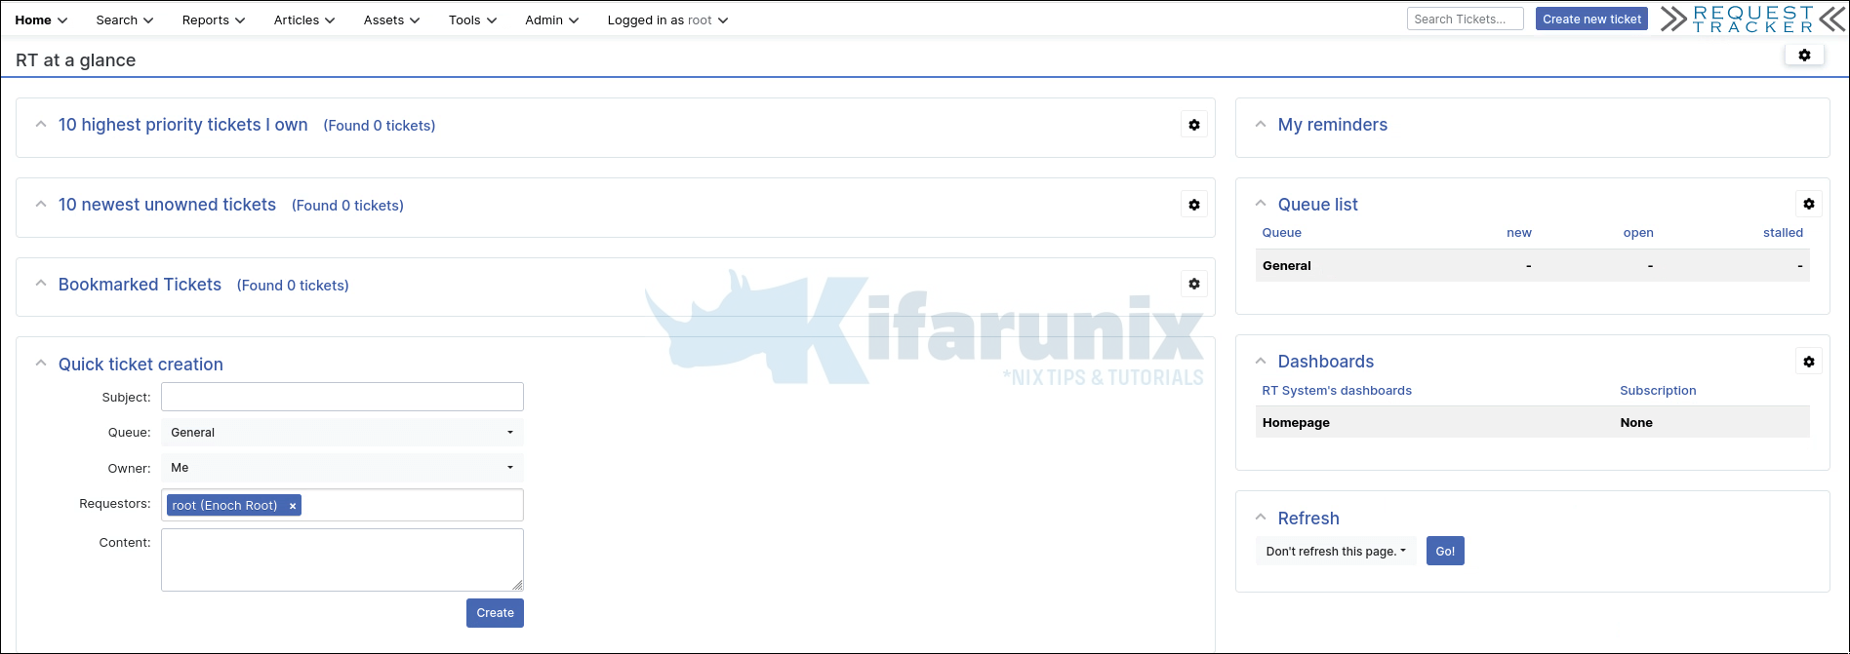Open the Assets menu
The height and width of the screenshot is (654, 1850).
coord(391,19)
